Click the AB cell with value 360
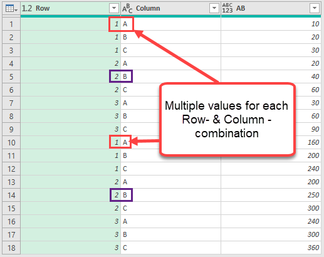Screen dimensions: 324x257 271,248
